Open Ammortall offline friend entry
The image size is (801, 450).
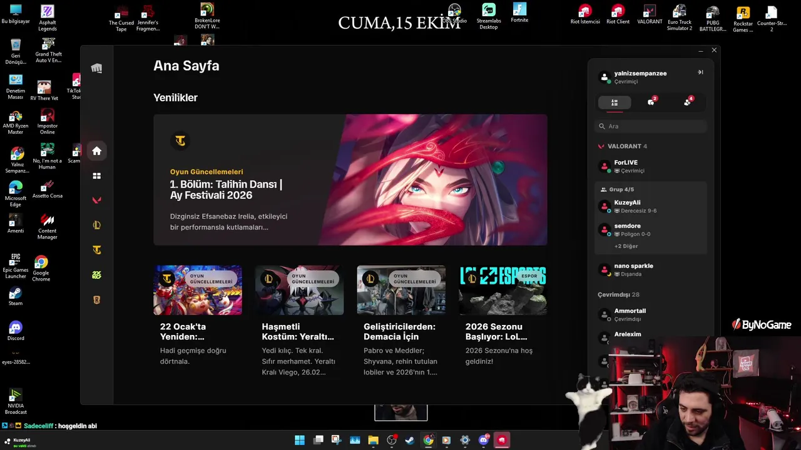click(x=651, y=314)
